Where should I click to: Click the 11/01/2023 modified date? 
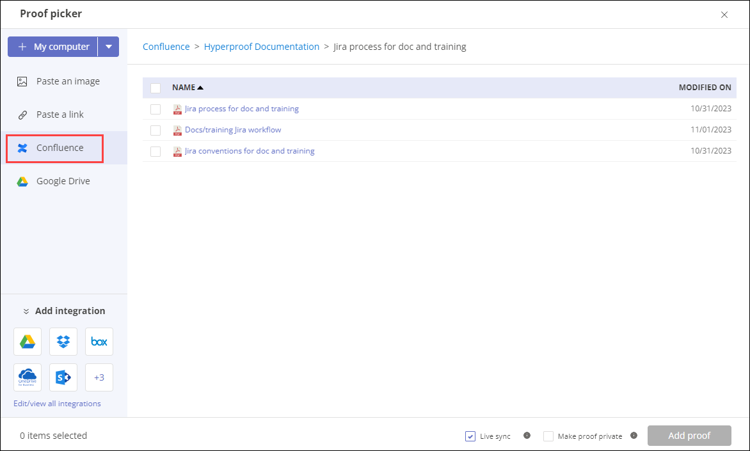(x=711, y=130)
